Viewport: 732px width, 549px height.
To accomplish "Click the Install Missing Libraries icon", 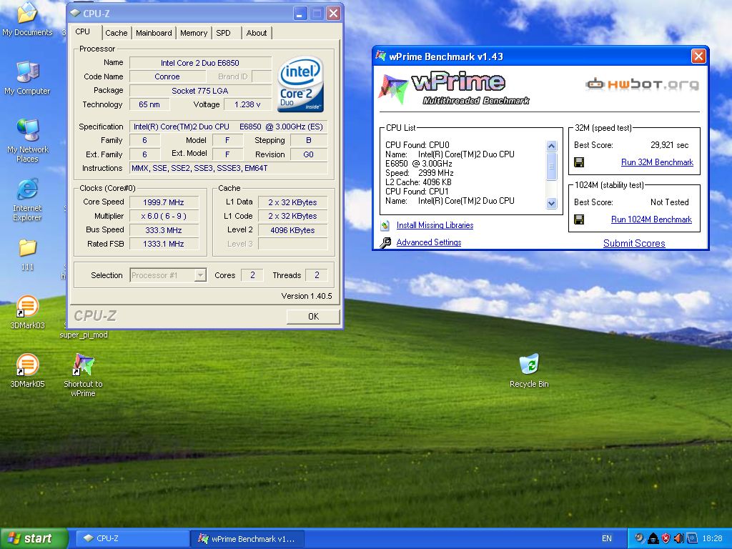I will (x=385, y=225).
